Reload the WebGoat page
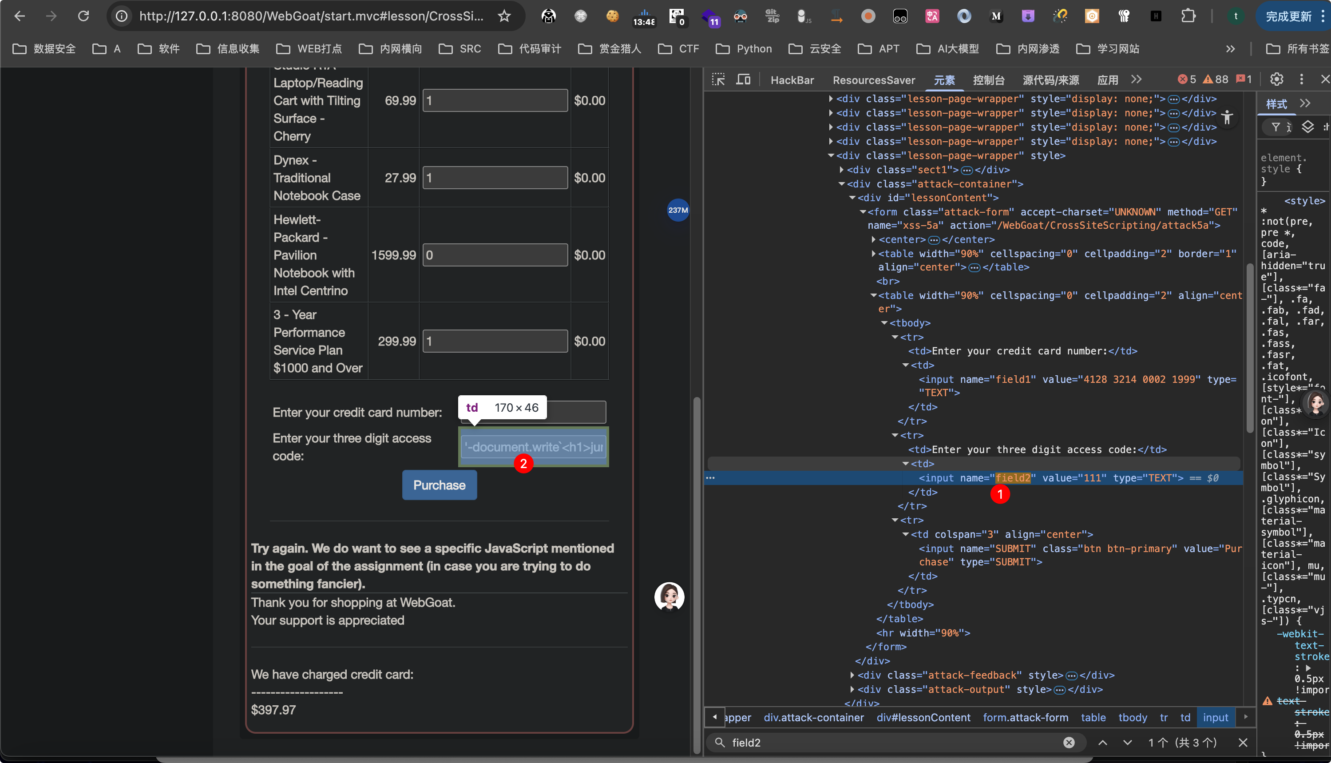1331x763 pixels. pos(83,16)
